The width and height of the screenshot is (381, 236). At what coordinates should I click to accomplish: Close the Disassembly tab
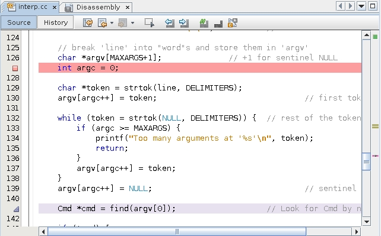point(128,8)
